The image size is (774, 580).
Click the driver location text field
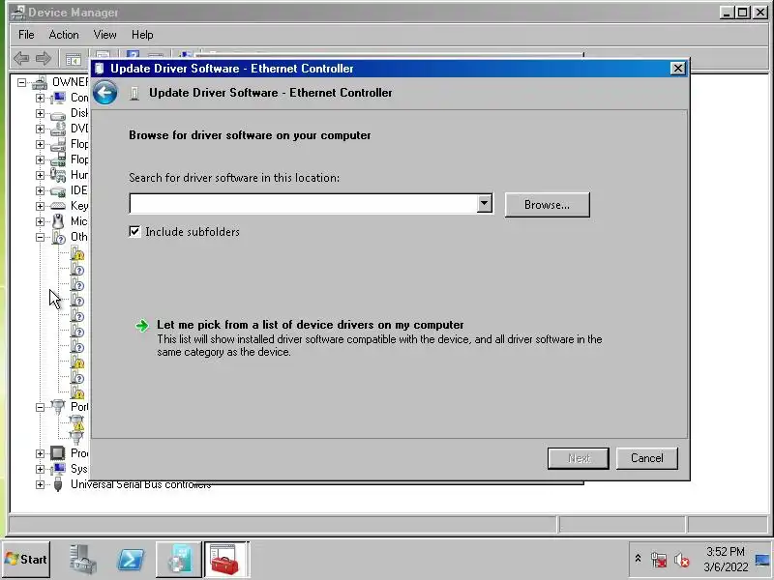tap(303, 203)
